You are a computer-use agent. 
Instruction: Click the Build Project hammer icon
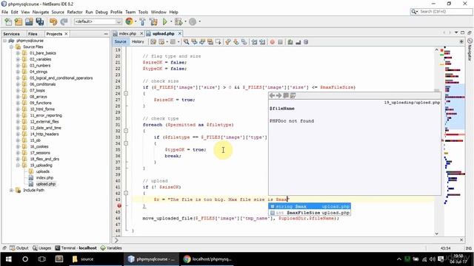coord(142,21)
